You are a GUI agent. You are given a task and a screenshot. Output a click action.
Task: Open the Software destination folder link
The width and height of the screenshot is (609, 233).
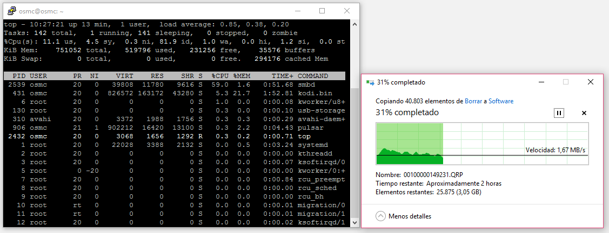pos(500,101)
